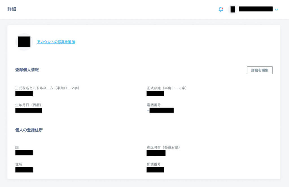Screen dimensions: 289x187
Task: Open the アカウントの写真を追加 link
Action: 56,42
